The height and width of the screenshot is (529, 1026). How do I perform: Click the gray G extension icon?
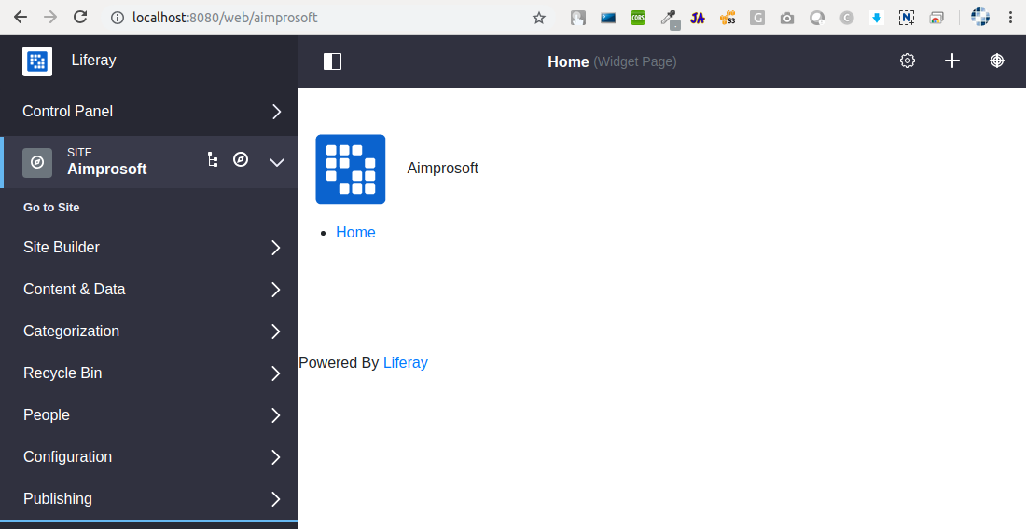[757, 18]
